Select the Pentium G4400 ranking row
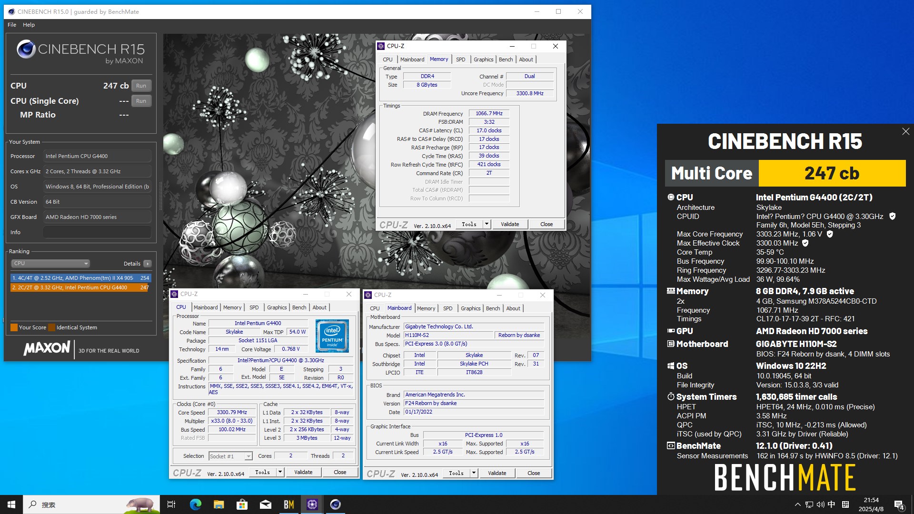Screen dimensions: 914x514 tap(80, 287)
